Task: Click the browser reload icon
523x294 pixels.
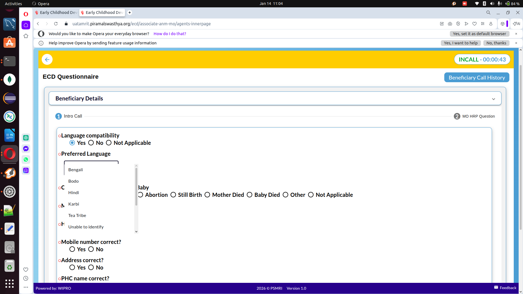Action: [x=56, y=24]
